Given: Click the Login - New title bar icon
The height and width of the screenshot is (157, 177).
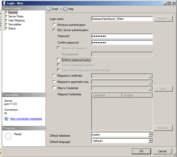Looking at the screenshot, I should pos(4,3).
